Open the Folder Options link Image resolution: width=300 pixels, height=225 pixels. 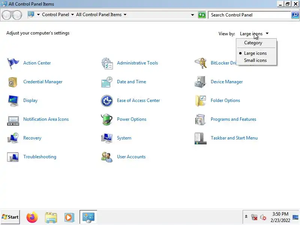point(225,100)
